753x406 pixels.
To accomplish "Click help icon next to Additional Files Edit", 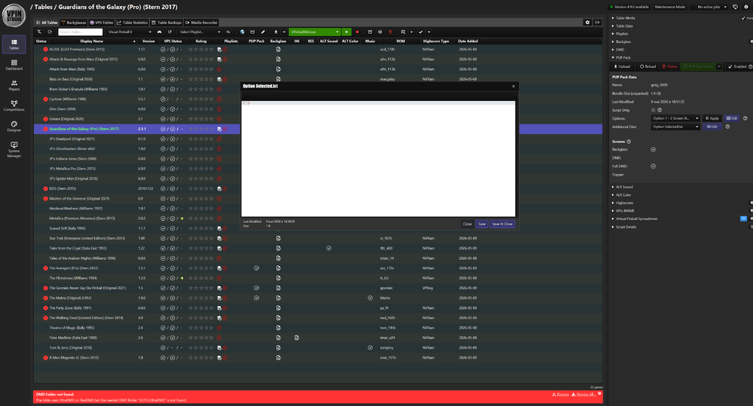I will tap(727, 127).
